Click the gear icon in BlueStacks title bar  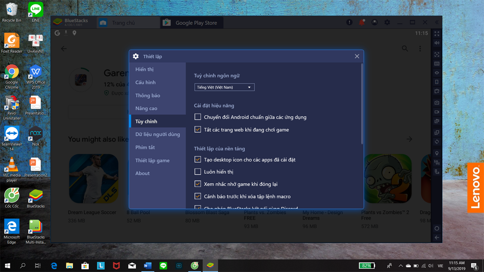(387, 22)
